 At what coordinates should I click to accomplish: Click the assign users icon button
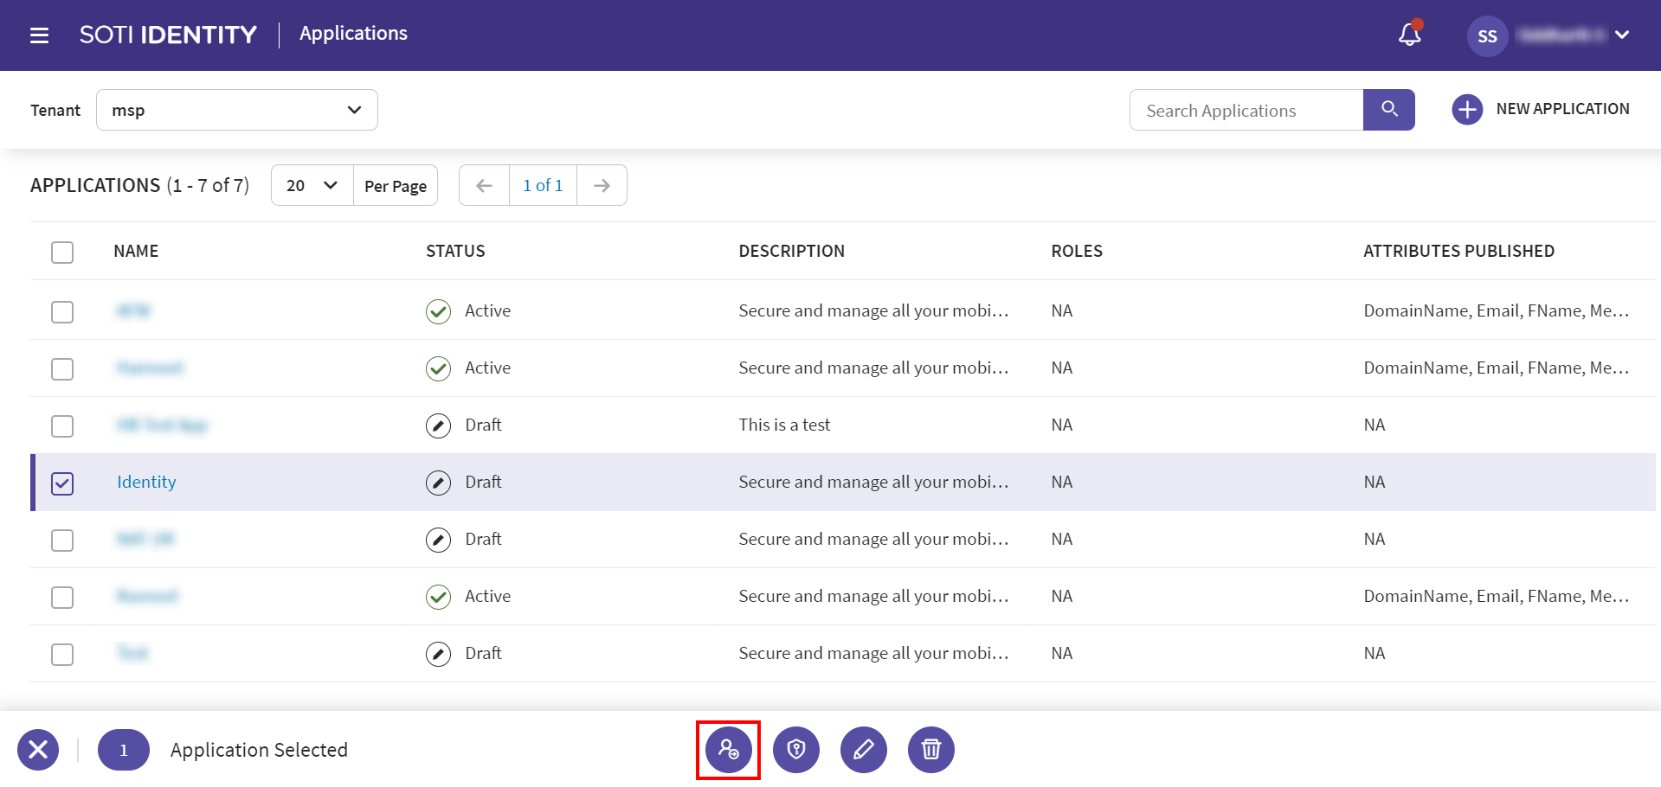728,749
